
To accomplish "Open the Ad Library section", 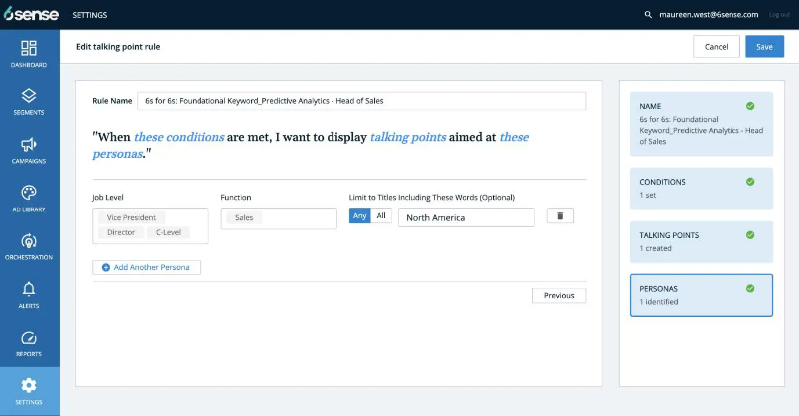I will 29,197.
